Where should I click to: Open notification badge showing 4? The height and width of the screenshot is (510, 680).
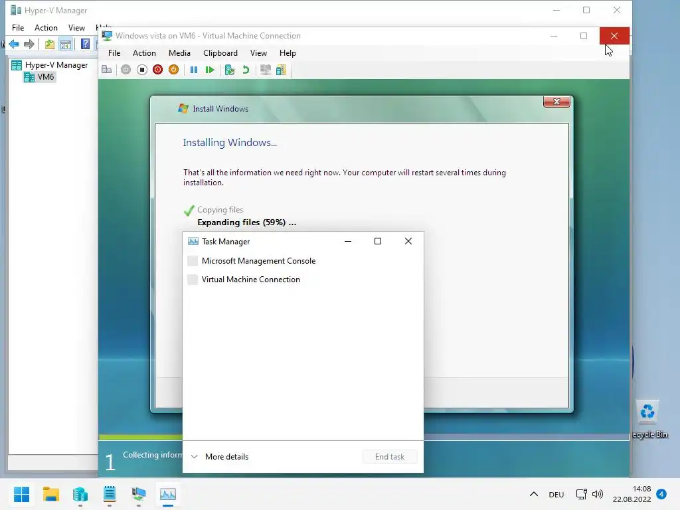pos(661,494)
